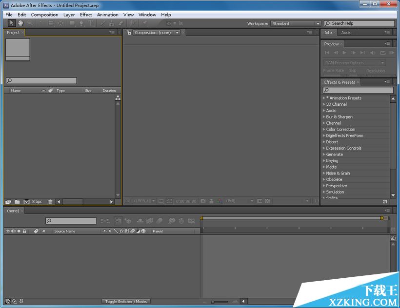The height and width of the screenshot is (308, 400).
Task: Expand the Animation Presets category
Action: (324, 98)
